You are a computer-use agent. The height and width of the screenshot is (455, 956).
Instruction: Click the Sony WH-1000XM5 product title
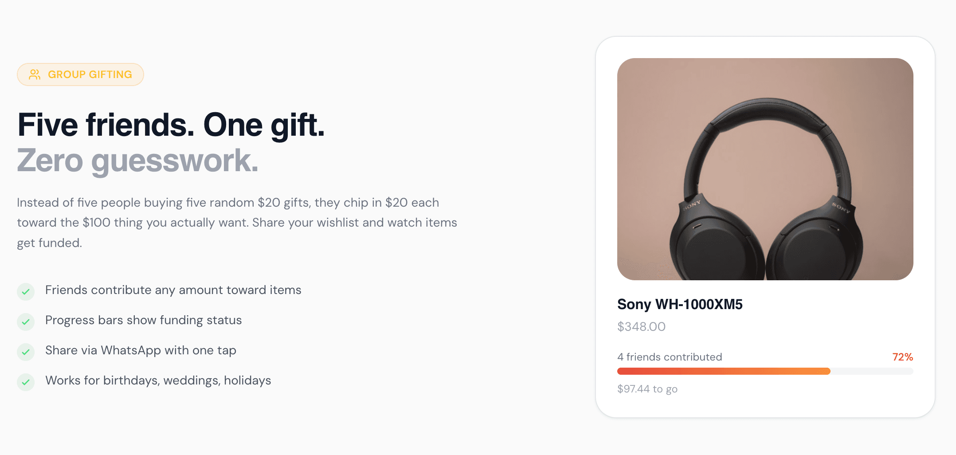[680, 305]
